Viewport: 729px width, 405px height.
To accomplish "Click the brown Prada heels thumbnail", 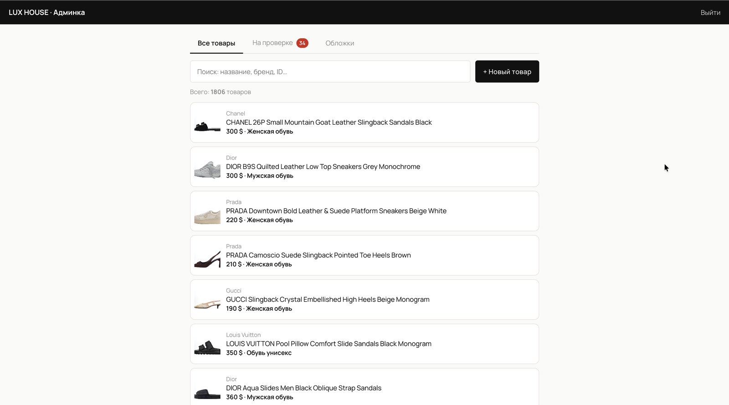I will click(207, 255).
